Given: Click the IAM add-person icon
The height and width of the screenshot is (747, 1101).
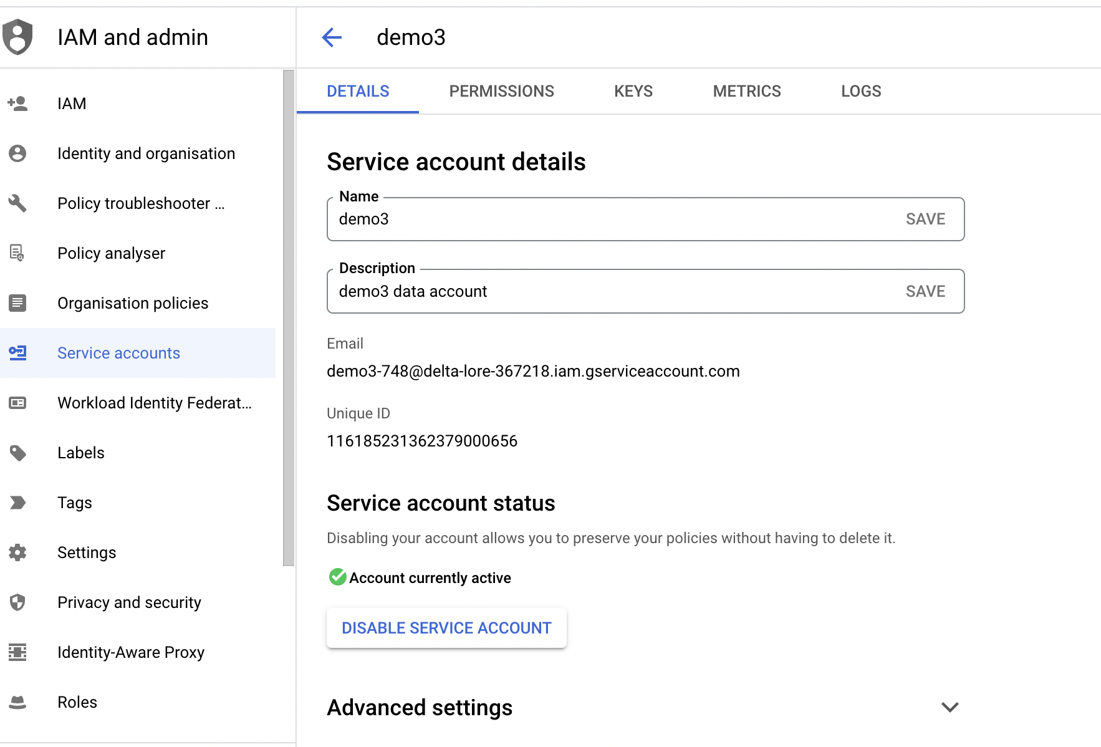Looking at the screenshot, I should click(x=17, y=104).
